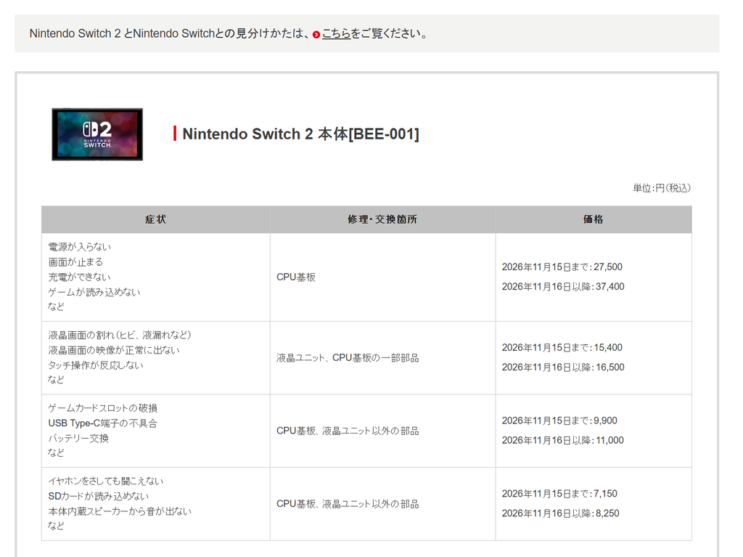Click the 電源が入らない symptom text

(80, 247)
